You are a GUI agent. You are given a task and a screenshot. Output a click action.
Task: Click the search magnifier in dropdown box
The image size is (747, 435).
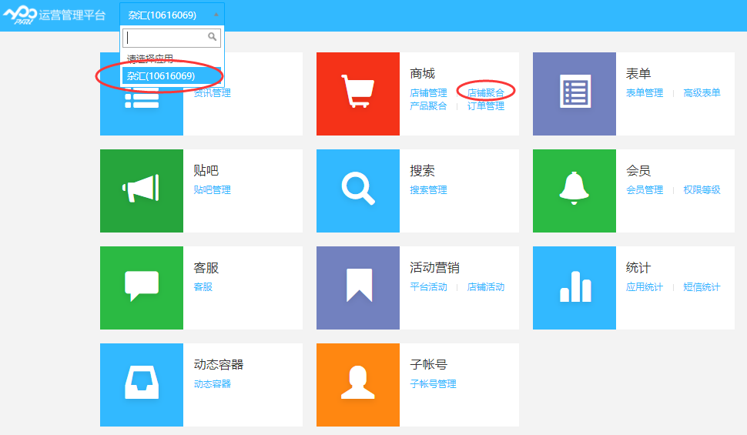(213, 37)
